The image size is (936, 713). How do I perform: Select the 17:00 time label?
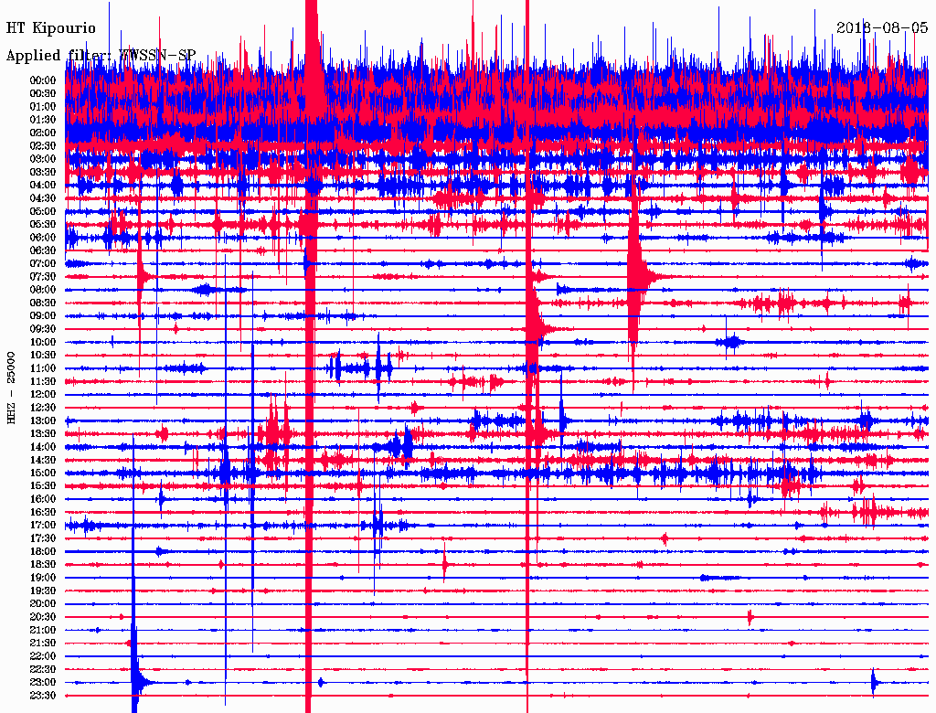coord(43,526)
